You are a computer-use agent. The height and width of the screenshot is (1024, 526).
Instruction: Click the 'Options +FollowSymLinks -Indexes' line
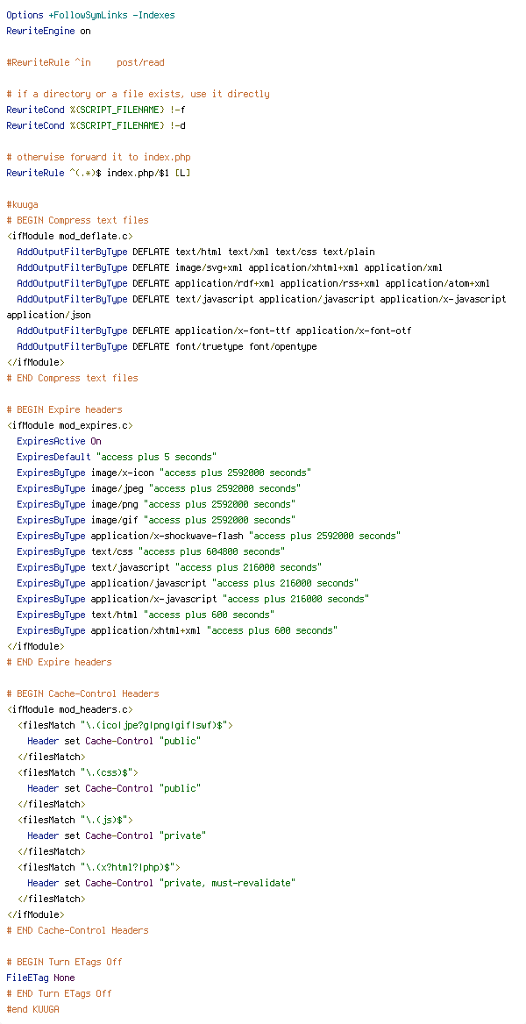point(91,15)
